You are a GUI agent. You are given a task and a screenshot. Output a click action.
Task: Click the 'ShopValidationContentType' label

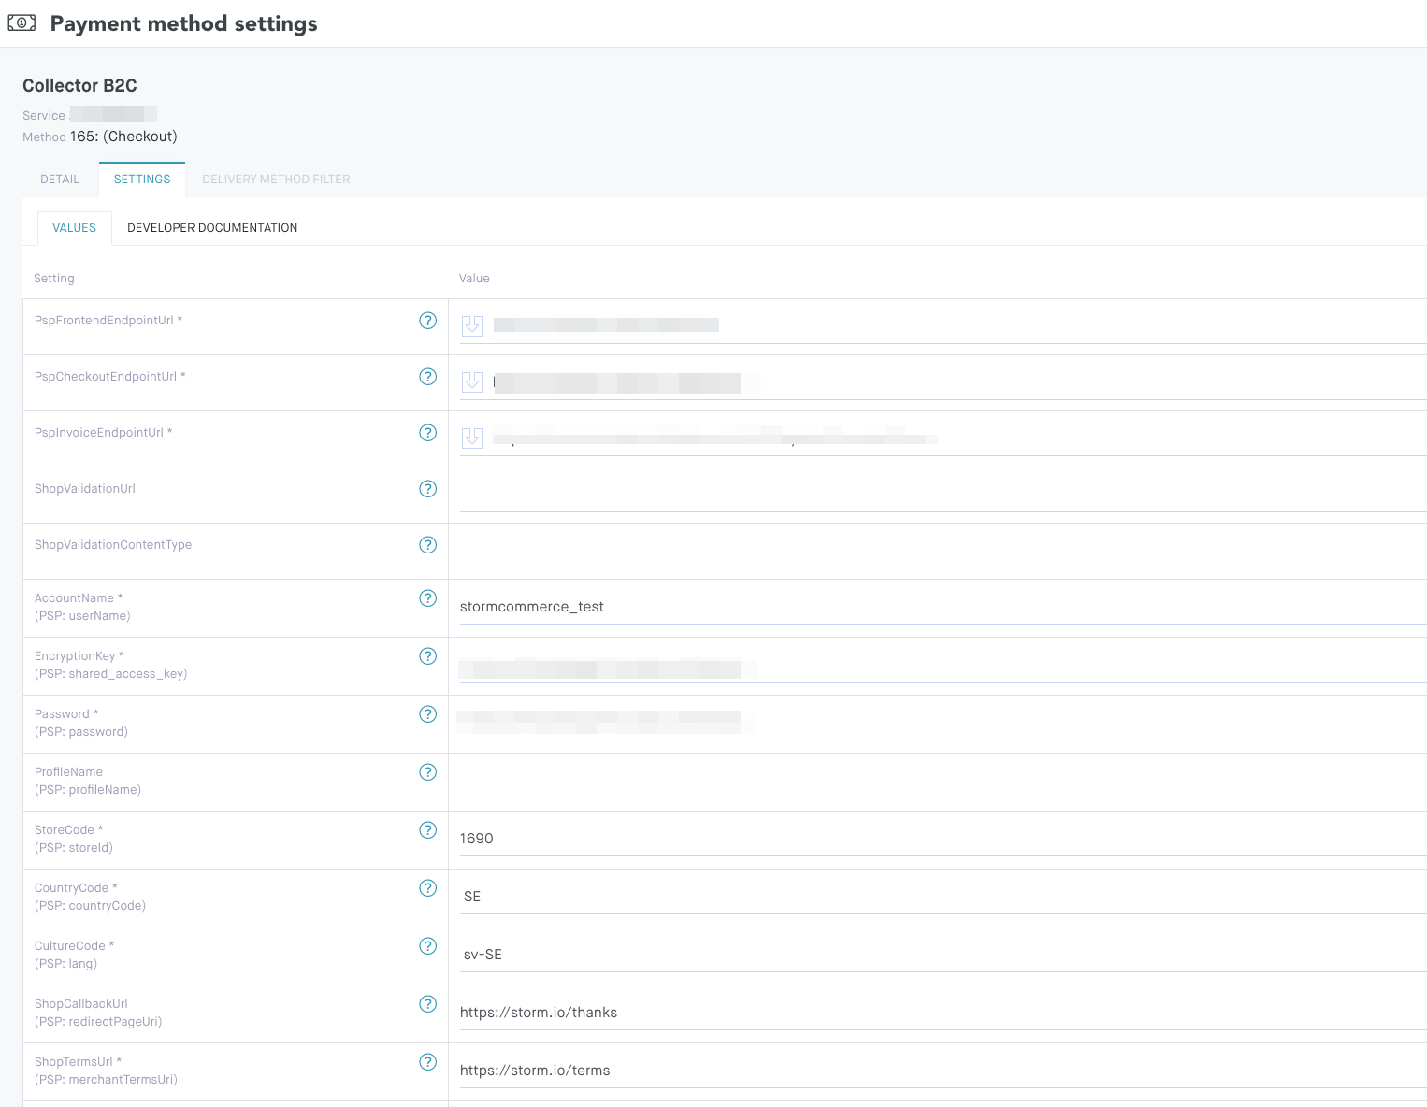coord(113,545)
